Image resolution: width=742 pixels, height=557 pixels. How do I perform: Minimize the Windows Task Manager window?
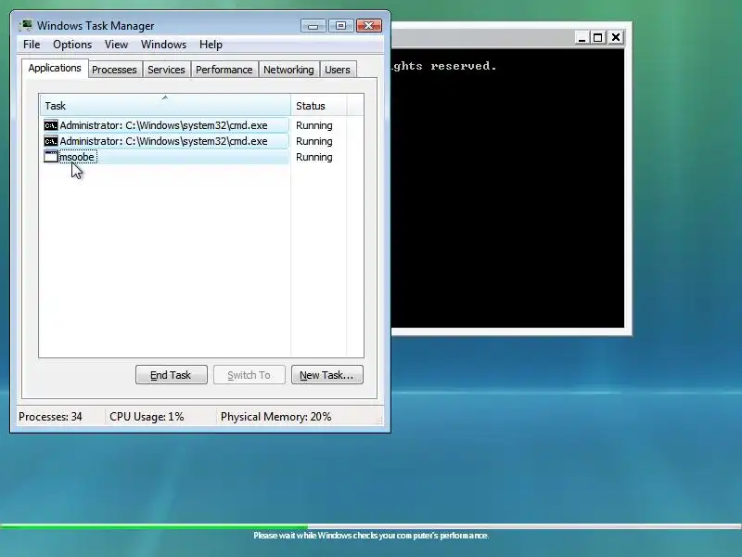click(x=313, y=26)
